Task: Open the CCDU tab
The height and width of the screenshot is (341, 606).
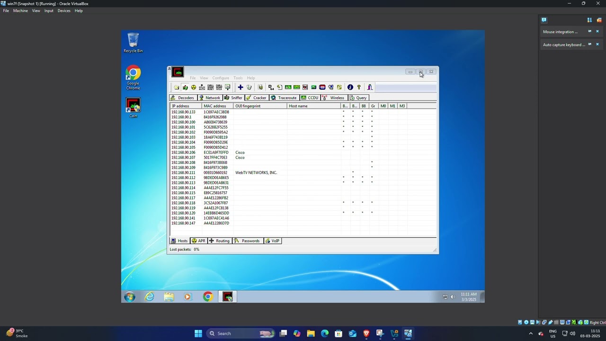Action: 310,98
